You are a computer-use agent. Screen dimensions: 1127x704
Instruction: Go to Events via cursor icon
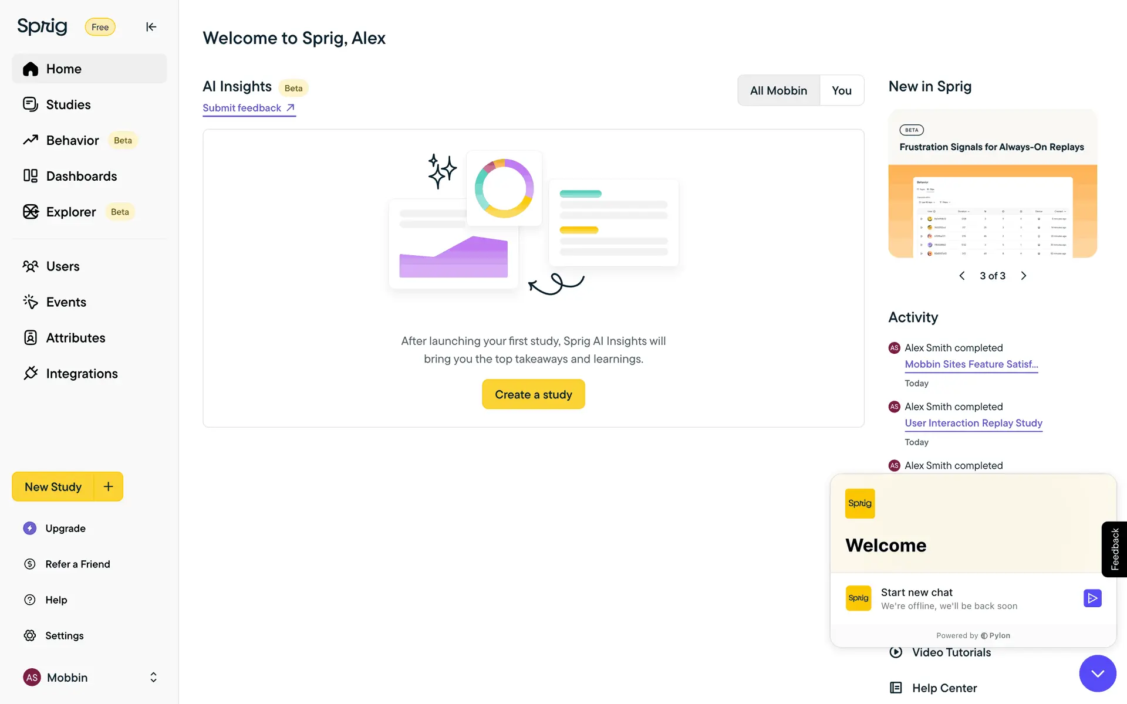(31, 302)
